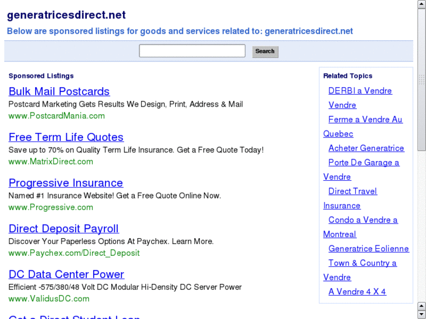Visit www.PostcardMania.com green URL
The height and width of the screenshot is (319, 426).
(x=56, y=116)
